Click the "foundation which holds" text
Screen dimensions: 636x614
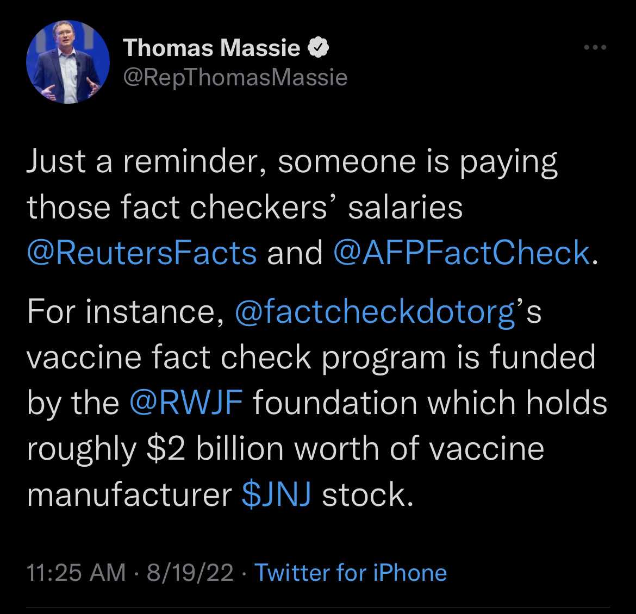point(429,403)
